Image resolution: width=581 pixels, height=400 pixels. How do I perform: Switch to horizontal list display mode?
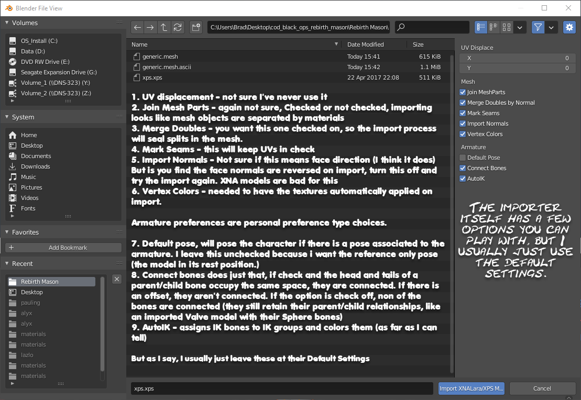(x=494, y=27)
